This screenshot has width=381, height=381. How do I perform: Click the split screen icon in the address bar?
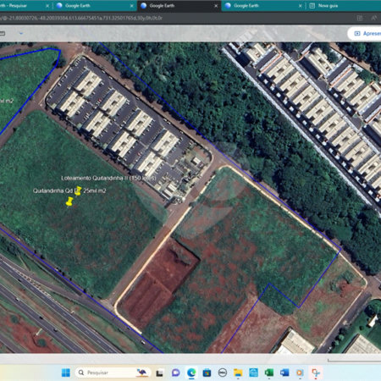tap(360, 18)
